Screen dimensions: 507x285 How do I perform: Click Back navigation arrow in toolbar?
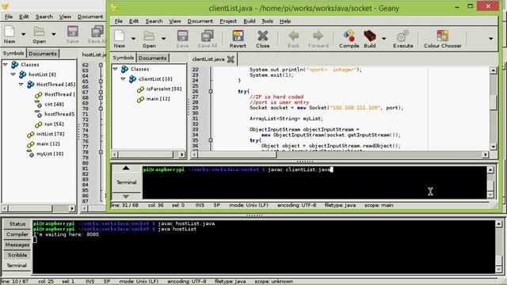[293, 36]
